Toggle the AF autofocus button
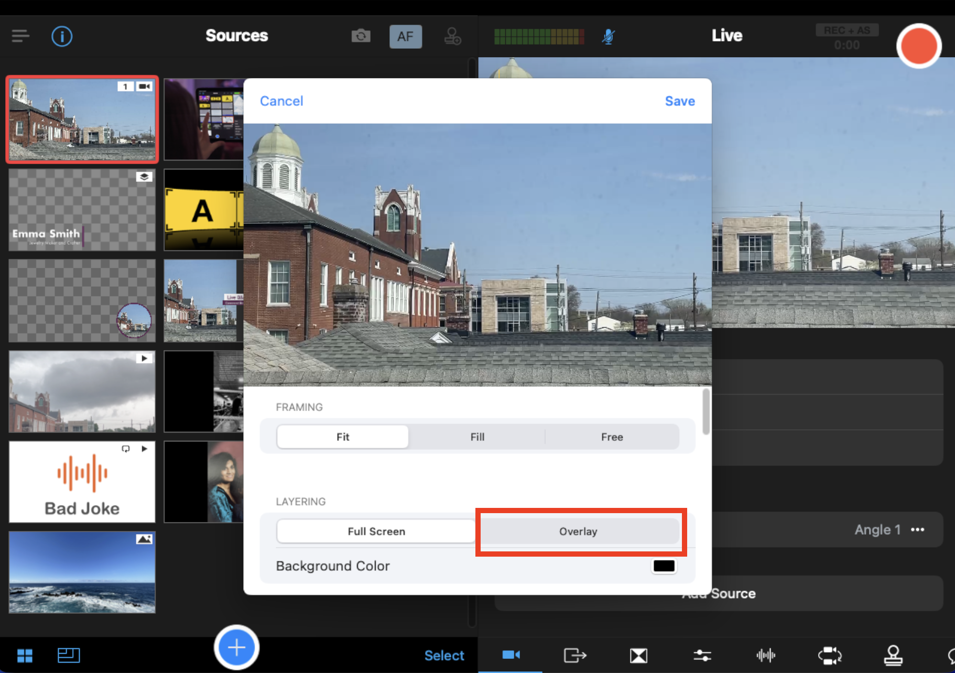This screenshot has height=673, width=955. 405,36
